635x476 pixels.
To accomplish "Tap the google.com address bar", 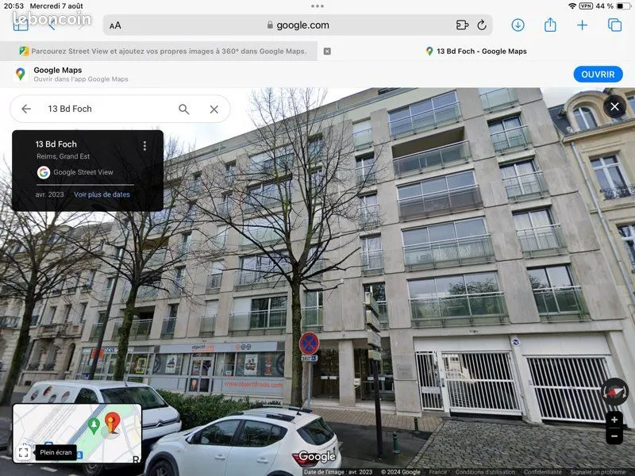I will [x=298, y=25].
